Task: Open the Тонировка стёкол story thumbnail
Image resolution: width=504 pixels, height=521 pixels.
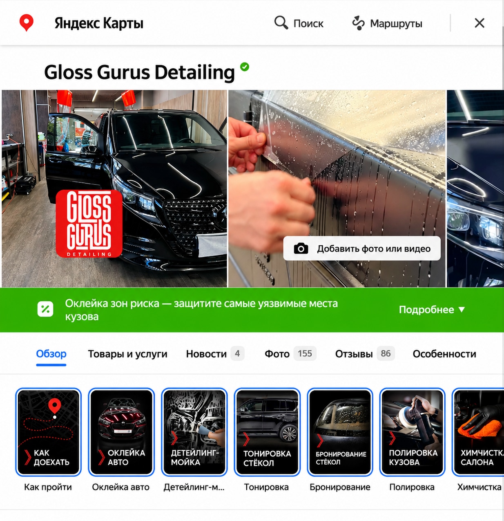Action: pyautogui.click(x=267, y=432)
